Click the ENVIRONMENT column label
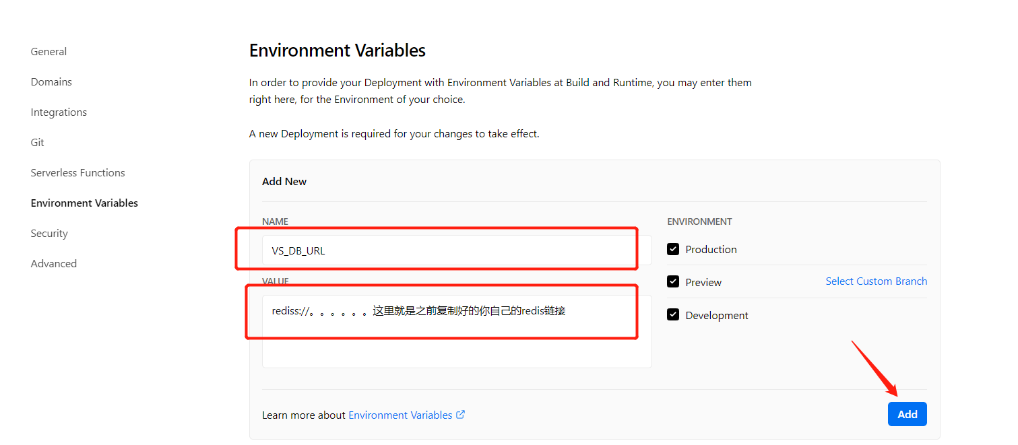1018x445 pixels. point(699,221)
